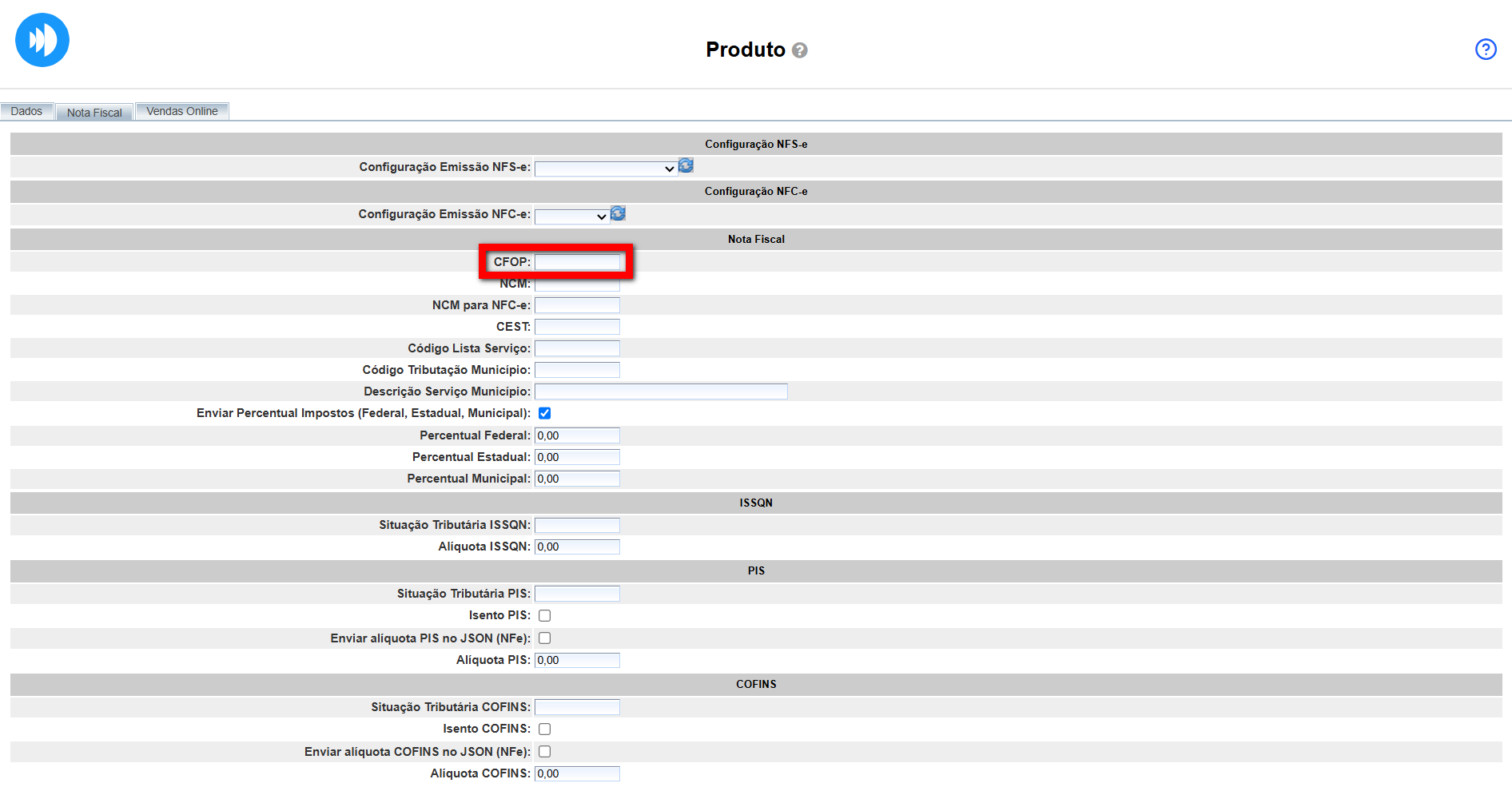Open the blue help icon at top right

[x=1485, y=50]
